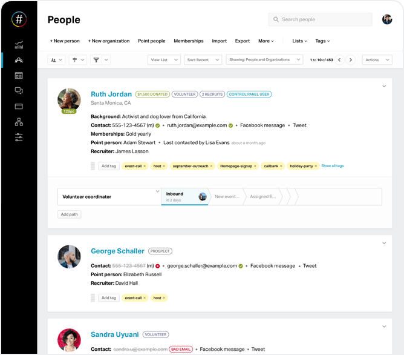This screenshot has height=355, width=404.
Task: Open George Schaller's profile name link
Action: [x=117, y=251]
